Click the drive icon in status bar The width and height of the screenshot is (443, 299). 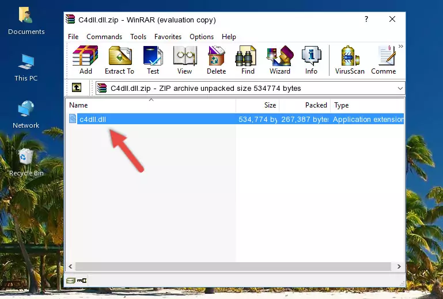click(71, 281)
